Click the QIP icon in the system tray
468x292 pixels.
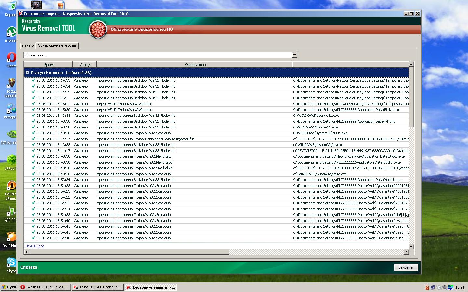[x=427, y=287]
